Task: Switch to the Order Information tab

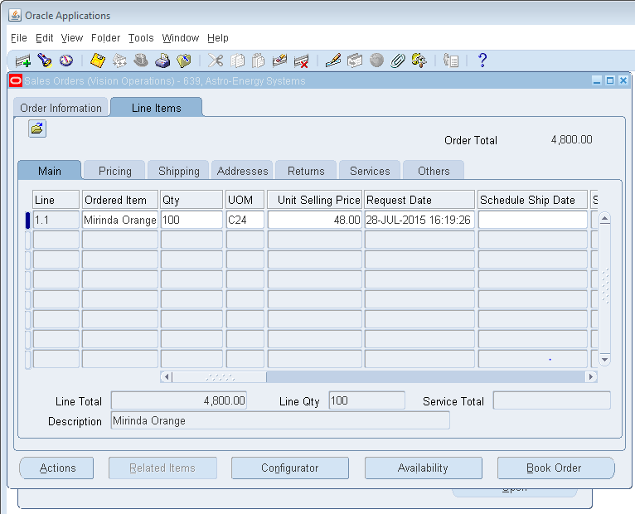Action: [61, 108]
